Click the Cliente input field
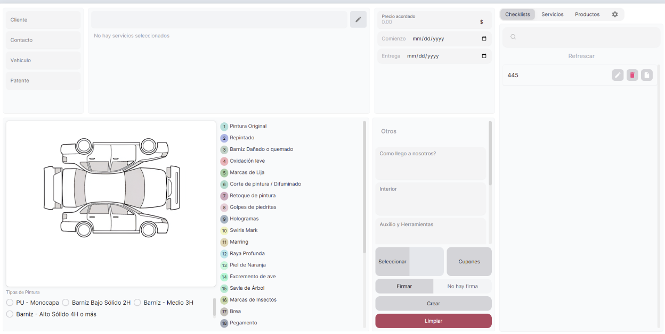This screenshot has height=334, width=665. (x=43, y=20)
